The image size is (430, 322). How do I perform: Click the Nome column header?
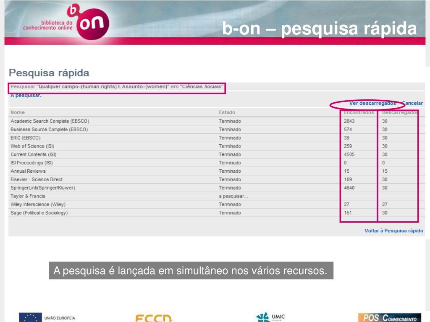click(18, 112)
